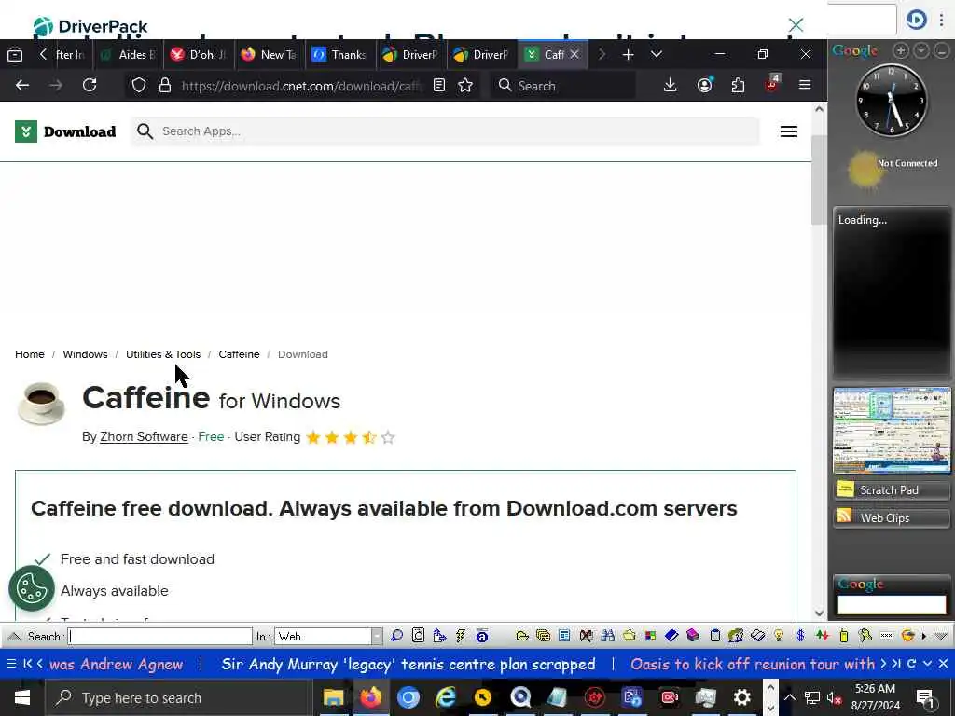Click the magnifier search icon in toolbar
Screen dimensions: 955x716
tap(397, 636)
